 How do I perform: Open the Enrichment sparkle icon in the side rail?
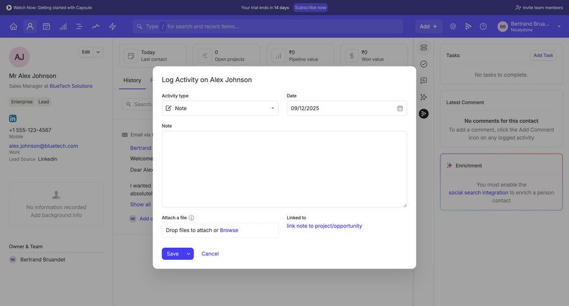pos(424,97)
